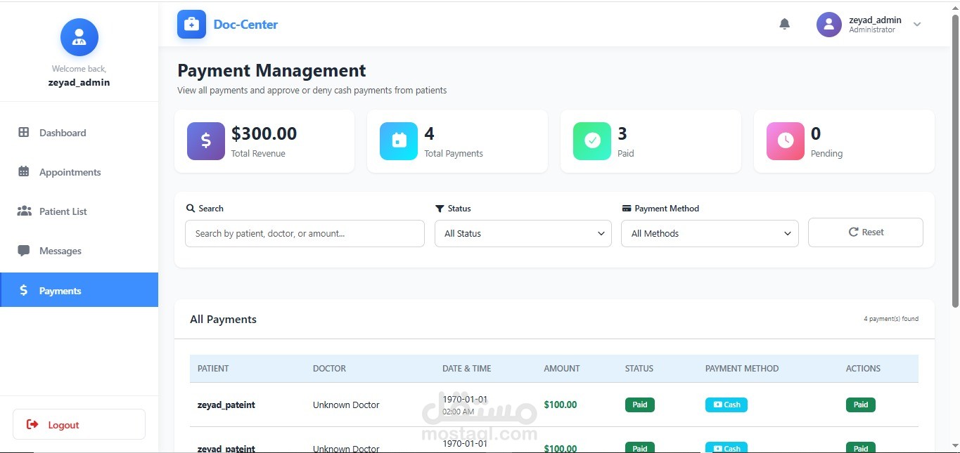960x453 pixels.
Task: Click the AMOUNT column header
Action: coord(562,369)
